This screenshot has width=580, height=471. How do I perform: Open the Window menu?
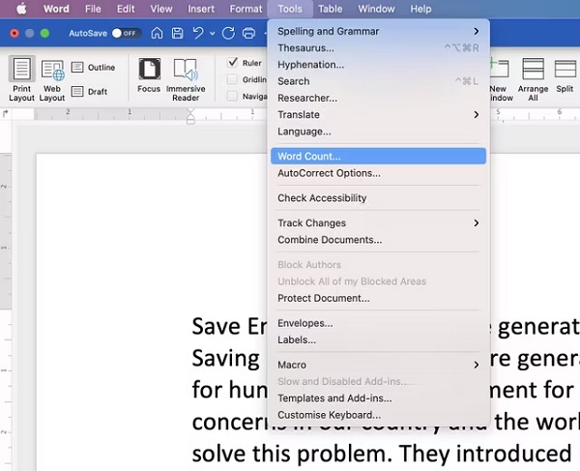(376, 9)
